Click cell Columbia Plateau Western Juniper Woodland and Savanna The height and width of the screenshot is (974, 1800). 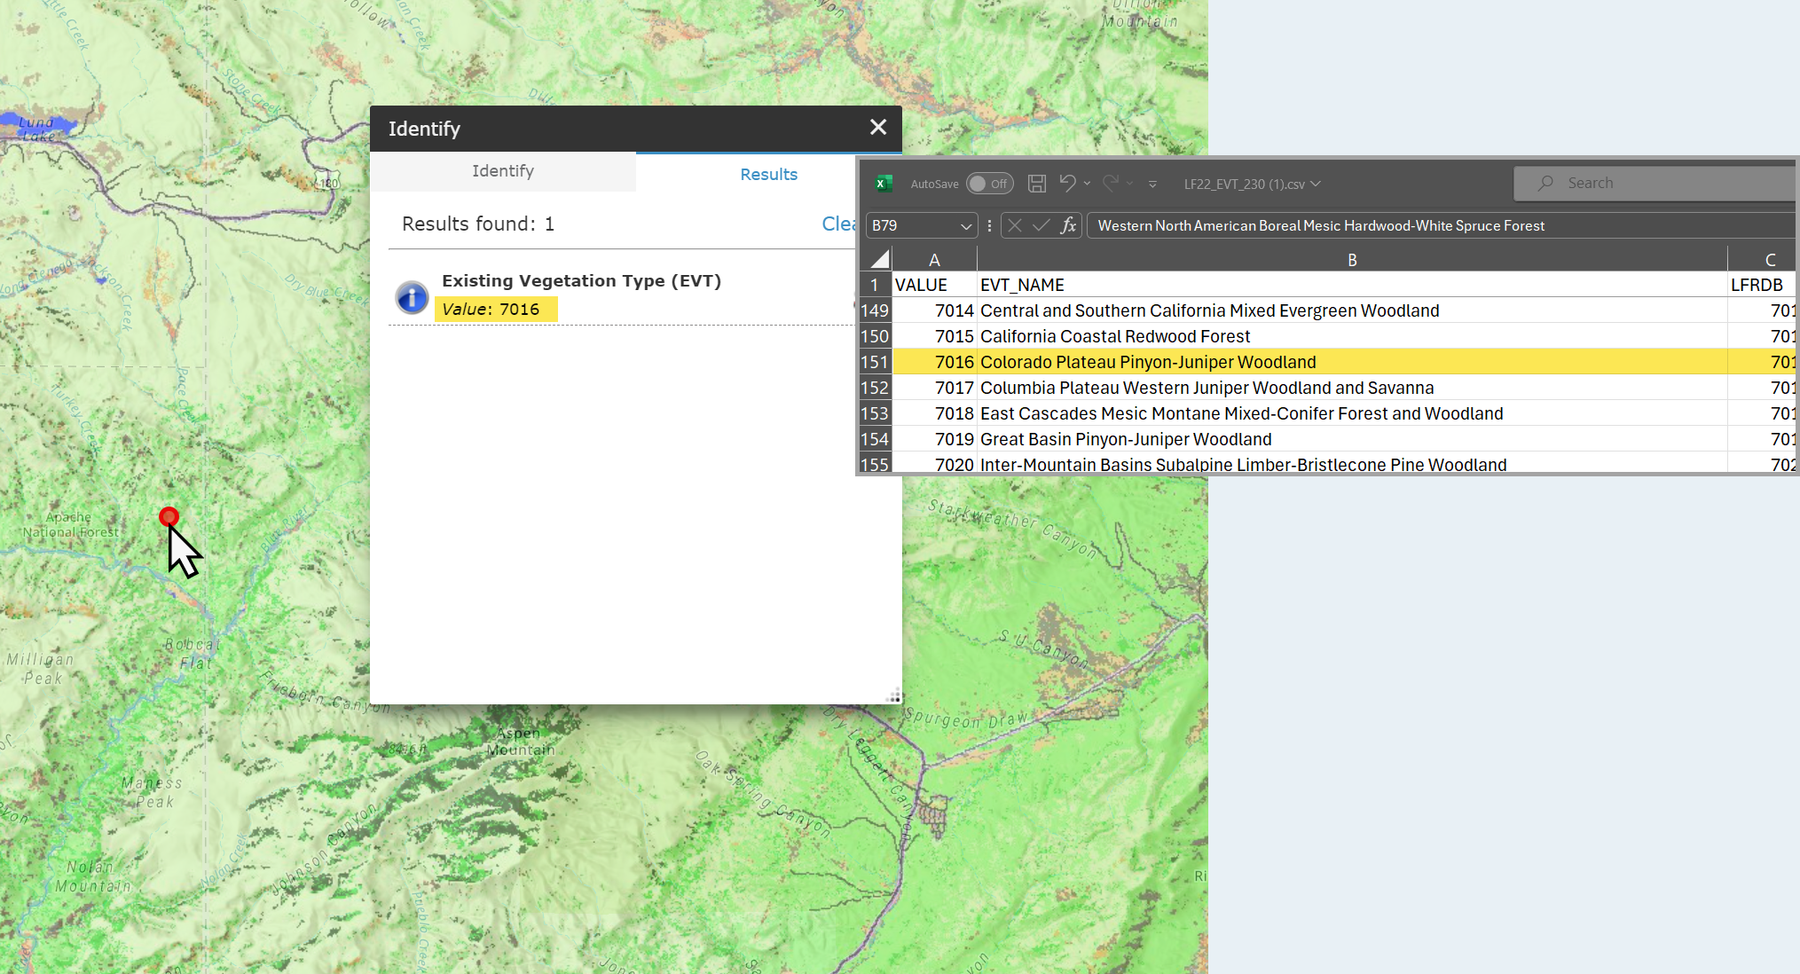[x=1352, y=388]
